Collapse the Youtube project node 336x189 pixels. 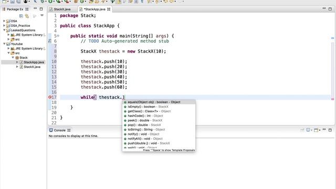pyautogui.click(x=4, y=44)
